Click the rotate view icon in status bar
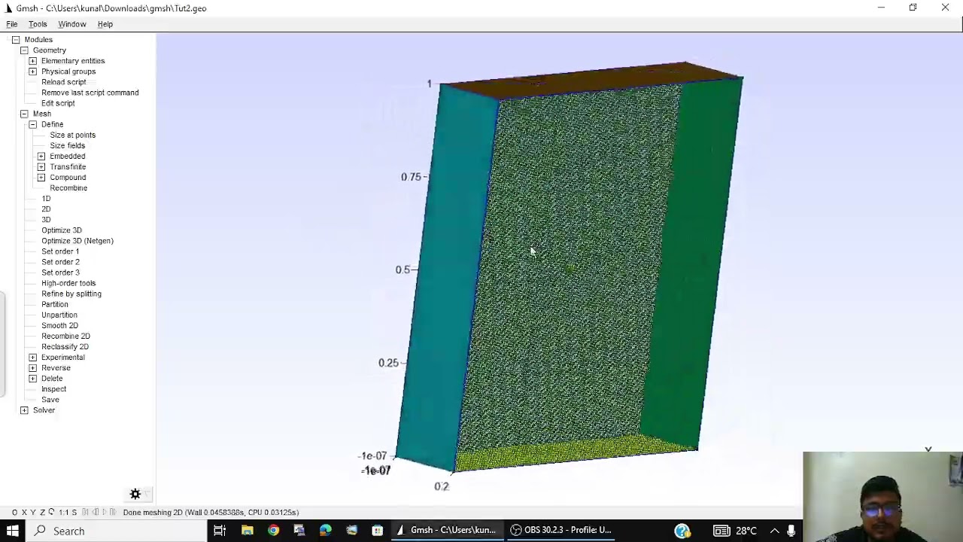963x542 pixels. (51, 512)
